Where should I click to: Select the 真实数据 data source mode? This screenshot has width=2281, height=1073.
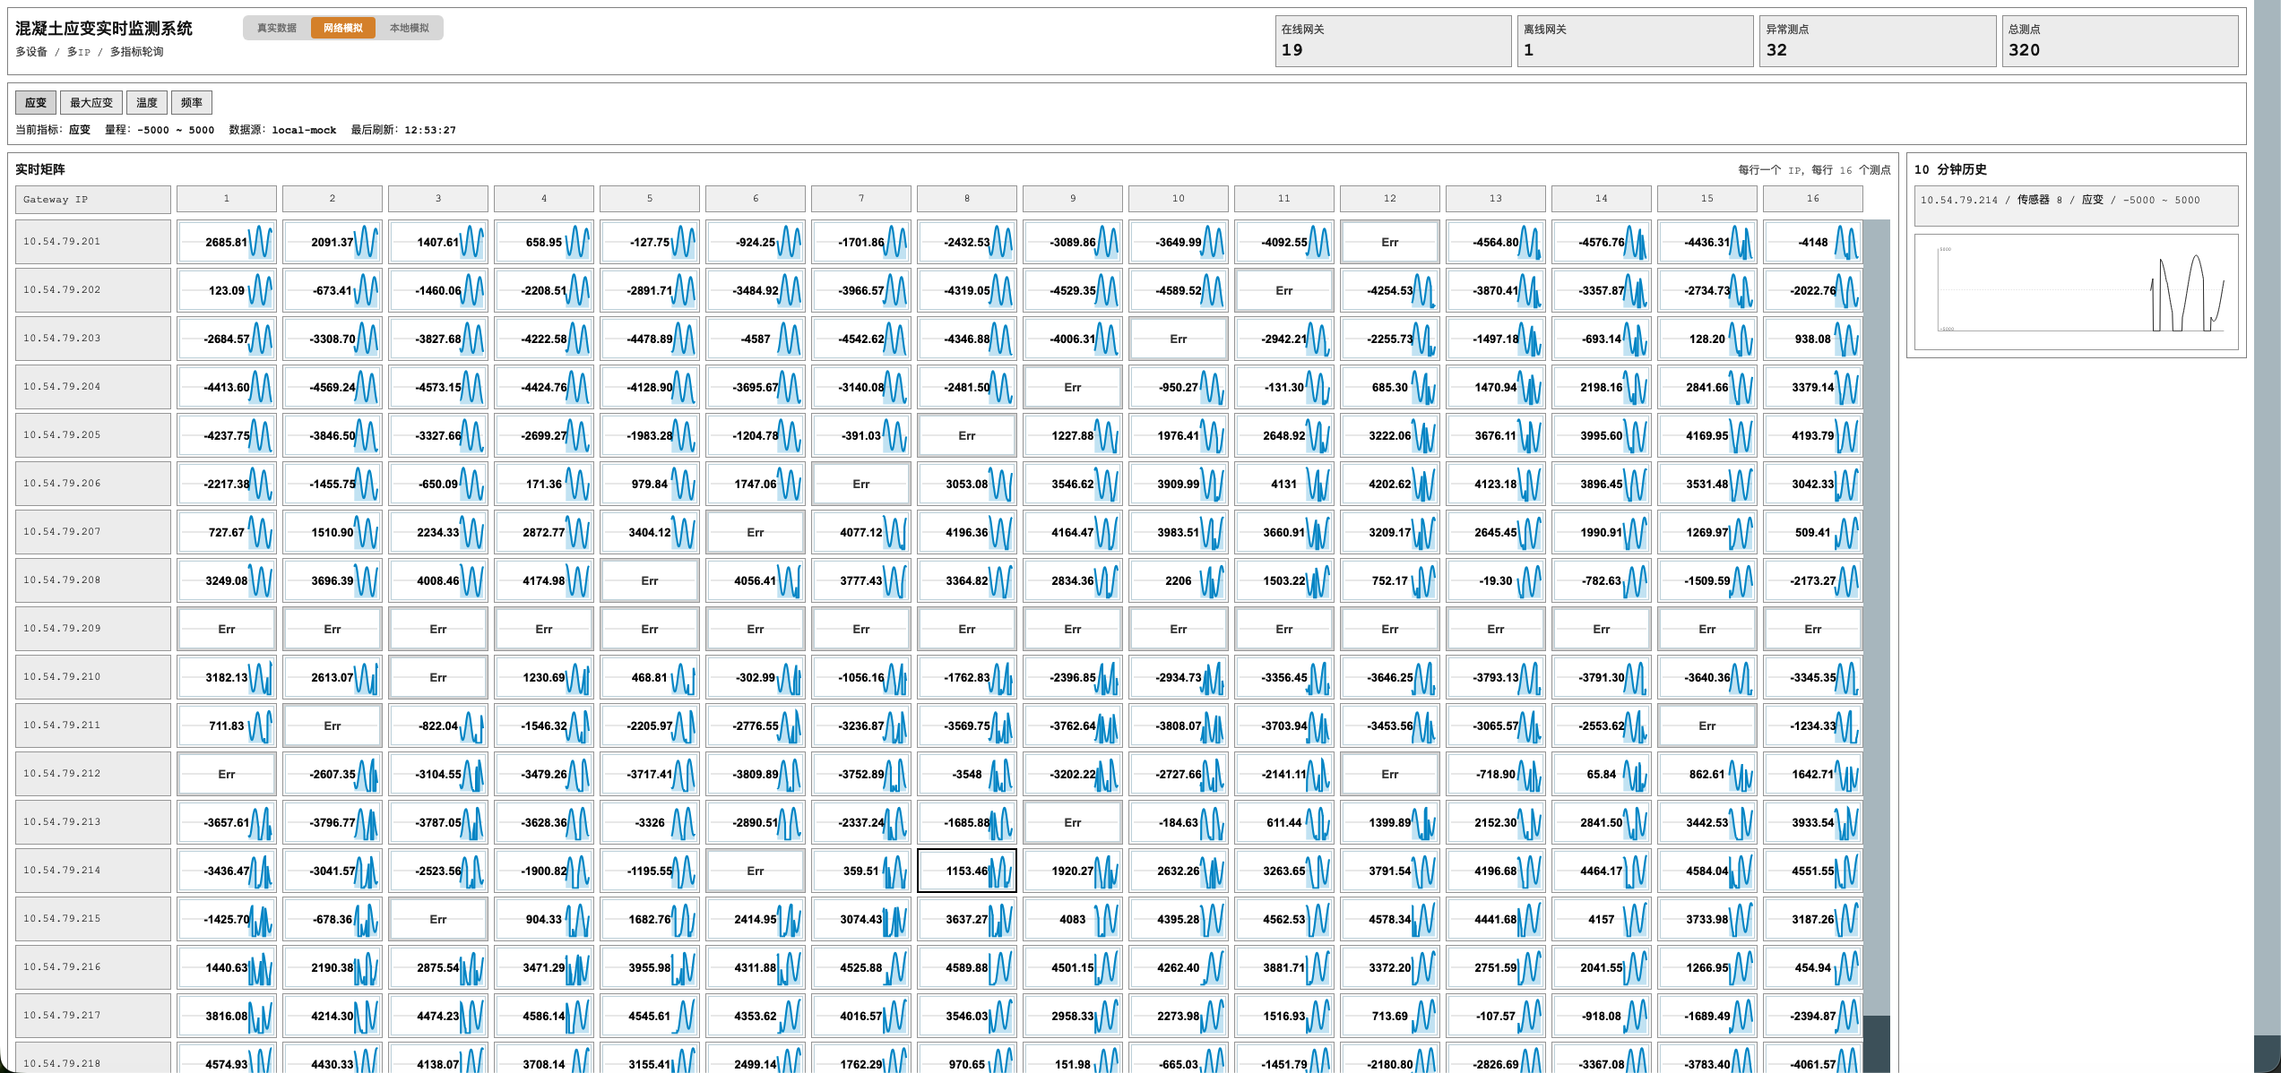click(277, 28)
